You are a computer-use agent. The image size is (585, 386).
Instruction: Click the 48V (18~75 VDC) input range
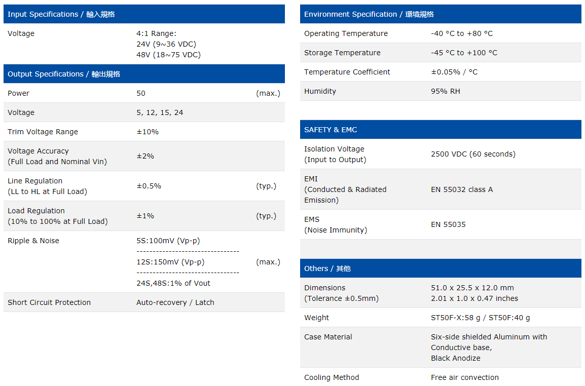(x=168, y=55)
